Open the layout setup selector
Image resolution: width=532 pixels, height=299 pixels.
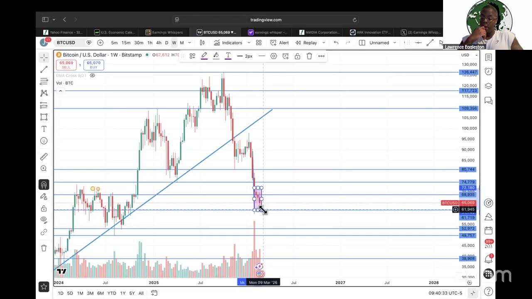[362, 43]
